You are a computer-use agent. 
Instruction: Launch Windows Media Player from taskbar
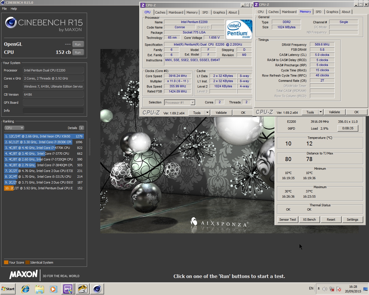point(54,289)
